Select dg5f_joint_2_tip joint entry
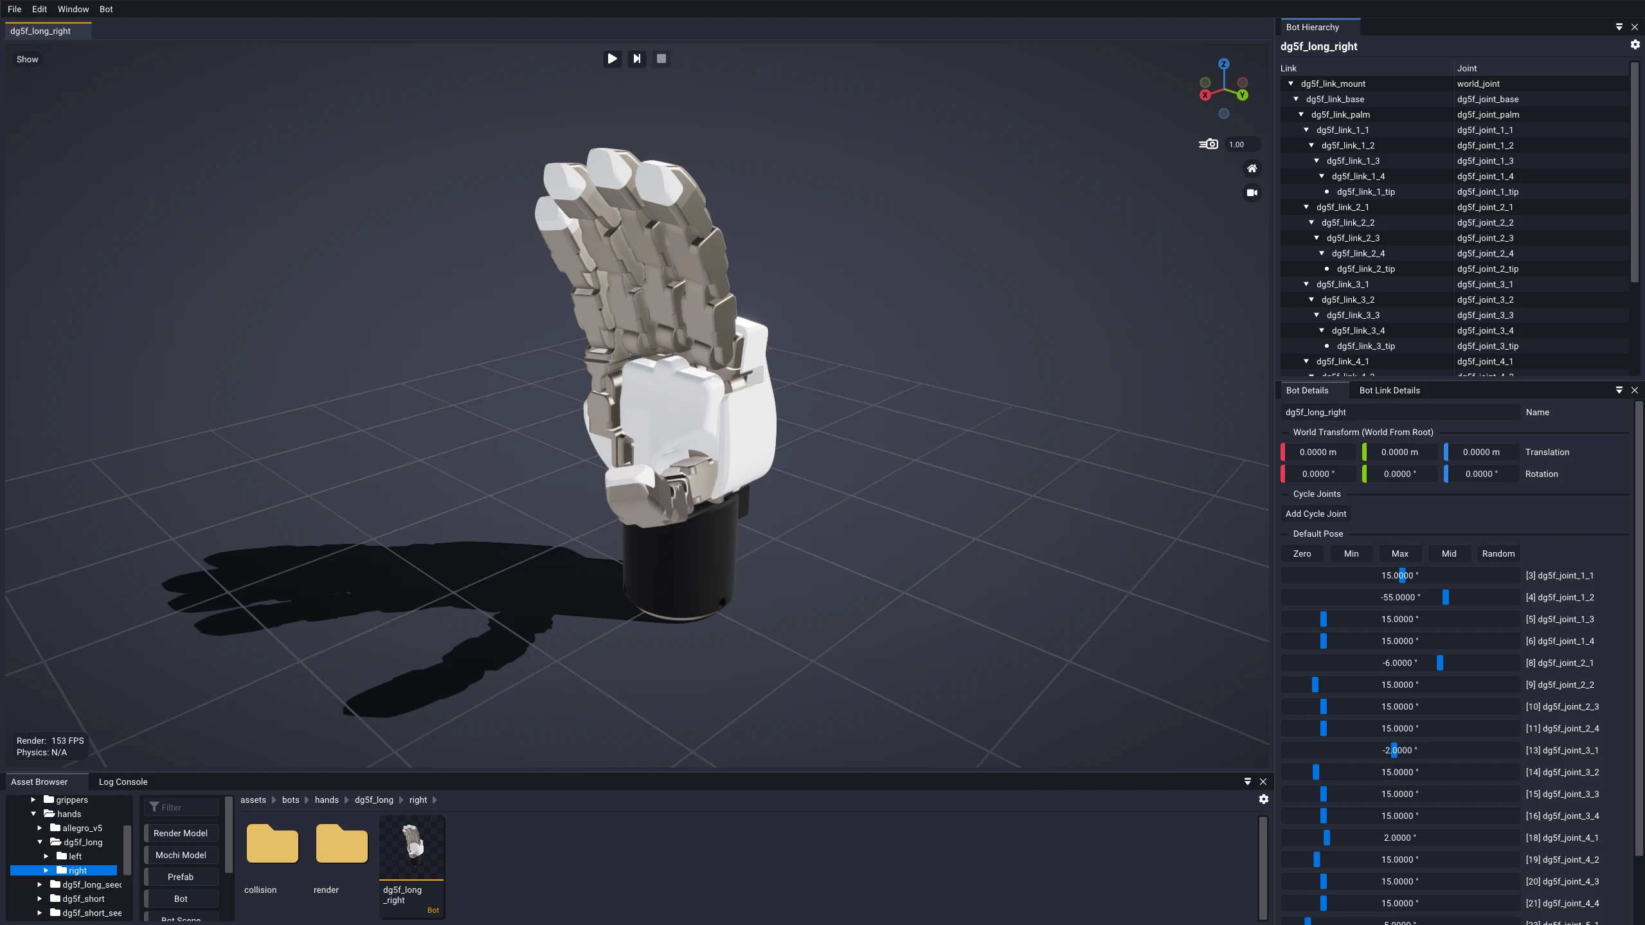This screenshot has width=1645, height=925. click(x=1488, y=269)
